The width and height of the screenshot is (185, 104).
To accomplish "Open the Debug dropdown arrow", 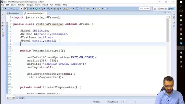I will click(34, 9).
